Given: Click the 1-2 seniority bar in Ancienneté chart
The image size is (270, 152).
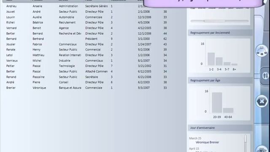Looking at the screenshot, I should click(x=211, y=59).
